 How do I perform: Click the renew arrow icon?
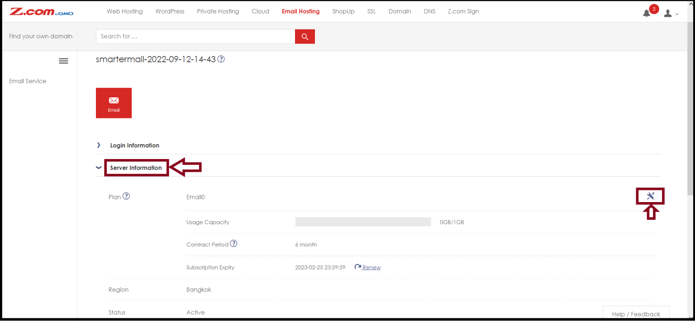point(357,267)
